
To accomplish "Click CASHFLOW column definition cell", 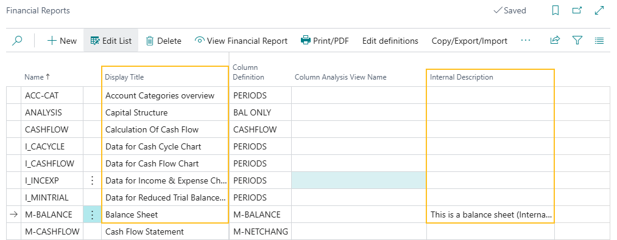I will [x=261, y=129].
